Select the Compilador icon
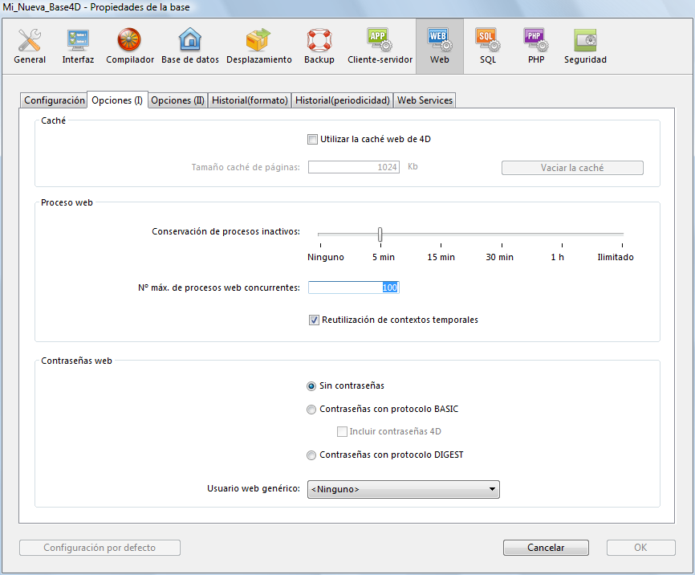The height and width of the screenshot is (575, 695). [x=129, y=46]
